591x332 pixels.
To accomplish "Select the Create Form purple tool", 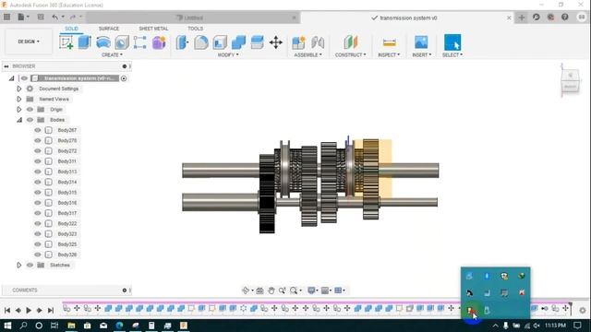I will tap(159, 42).
